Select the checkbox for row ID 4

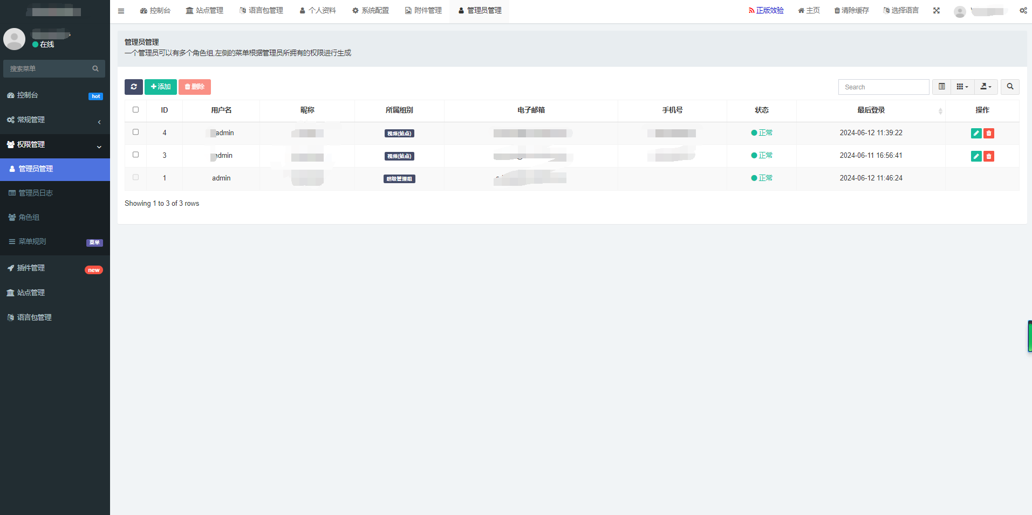[135, 132]
